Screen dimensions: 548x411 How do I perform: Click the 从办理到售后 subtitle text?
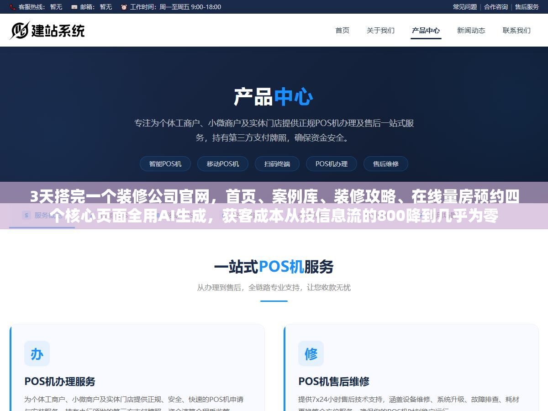coord(274,288)
